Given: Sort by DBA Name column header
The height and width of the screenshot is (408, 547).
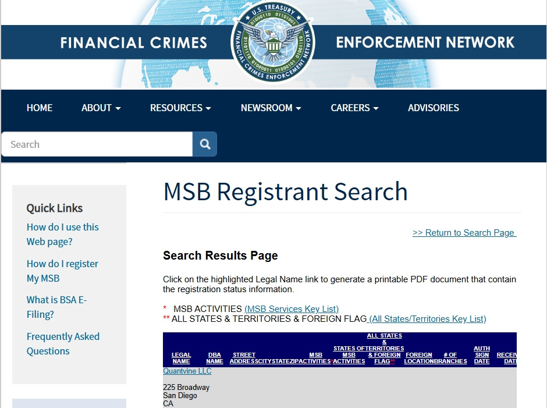Looking at the screenshot, I should coord(215,358).
